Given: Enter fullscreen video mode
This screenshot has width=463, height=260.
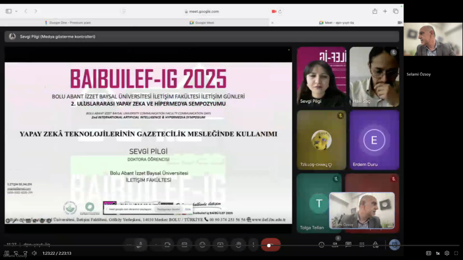Looking at the screenshot, I should (x=456, y=253).
